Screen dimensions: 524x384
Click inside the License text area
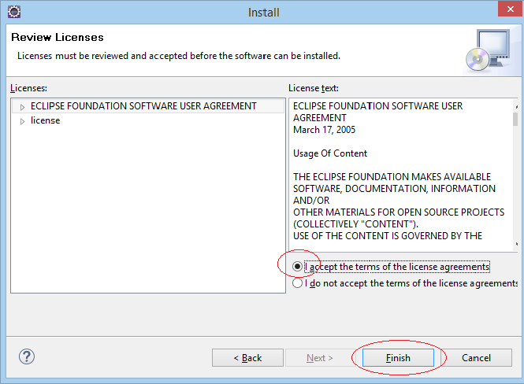click(x=401, y=175)
